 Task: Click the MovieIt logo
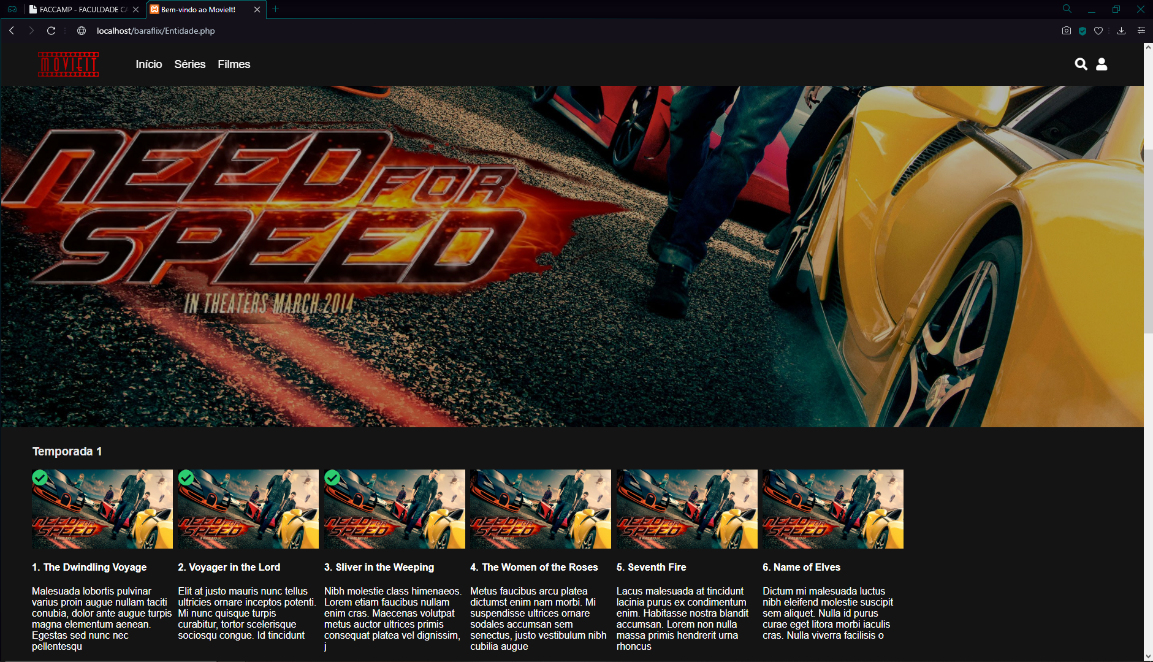(x=69, y=64)
